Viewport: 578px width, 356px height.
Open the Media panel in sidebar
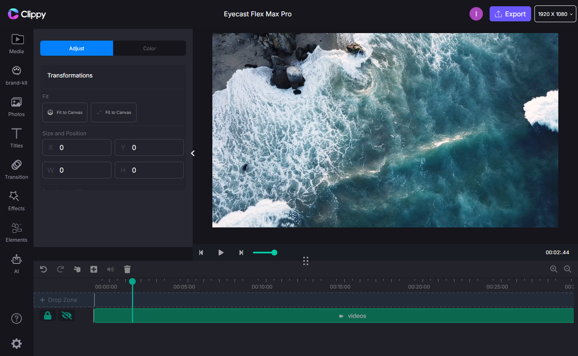17,44
